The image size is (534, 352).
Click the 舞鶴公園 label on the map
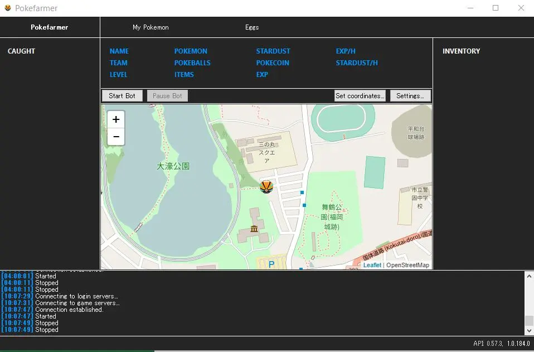pyautogui.click(x=332, y=216)
